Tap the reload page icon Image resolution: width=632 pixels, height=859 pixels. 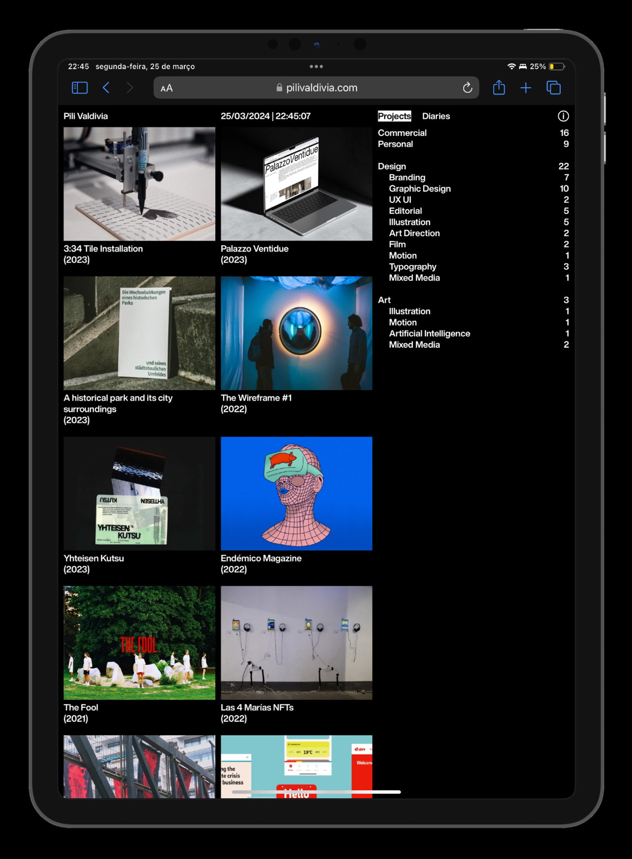pos(467,88)
